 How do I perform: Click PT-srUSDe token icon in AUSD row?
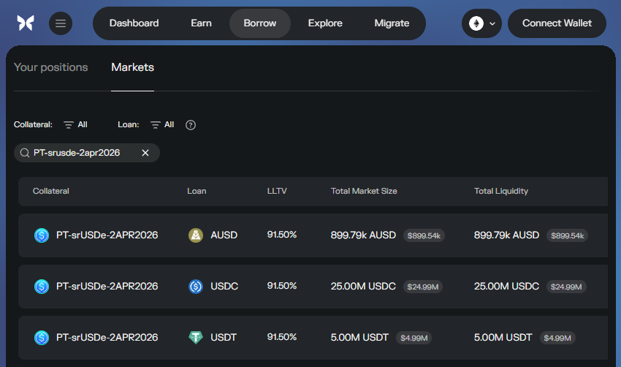42,235
